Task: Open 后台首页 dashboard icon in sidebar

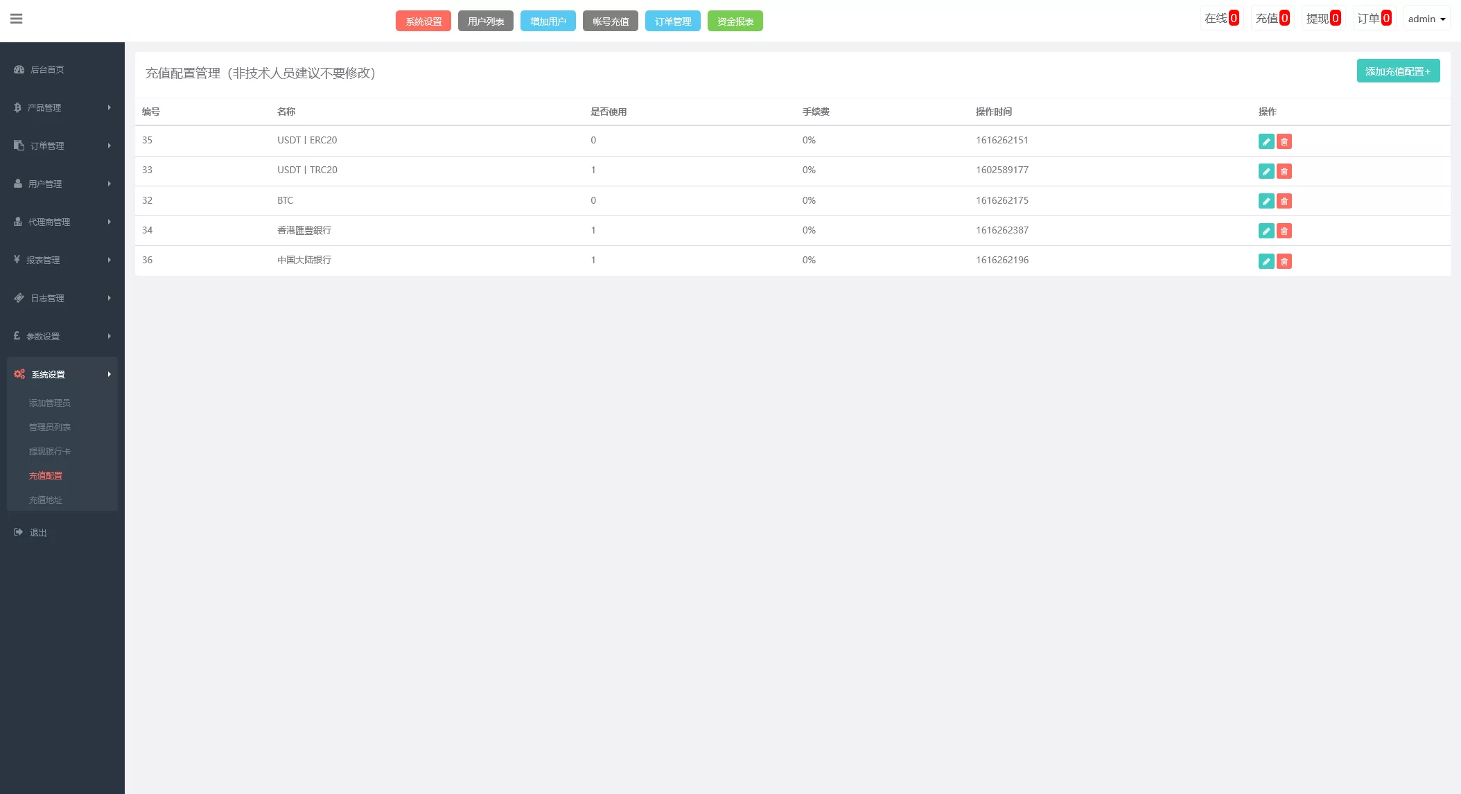Action: (19, 69)
